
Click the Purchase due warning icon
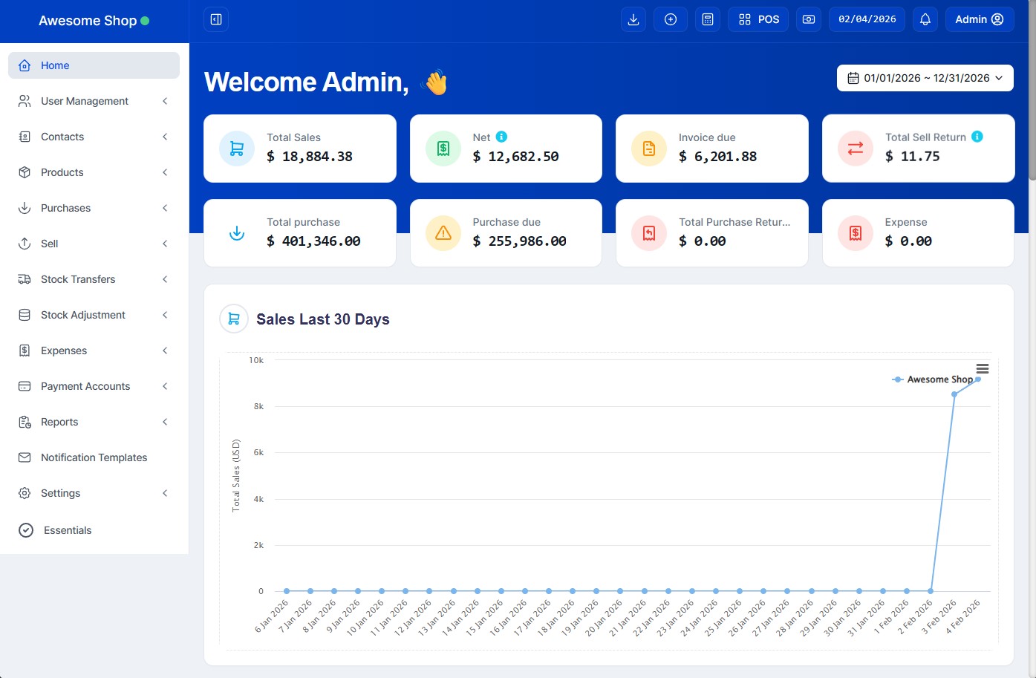coord(443,233)
